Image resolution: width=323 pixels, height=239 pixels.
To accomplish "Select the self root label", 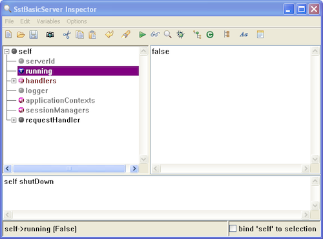I will [25, 51].
